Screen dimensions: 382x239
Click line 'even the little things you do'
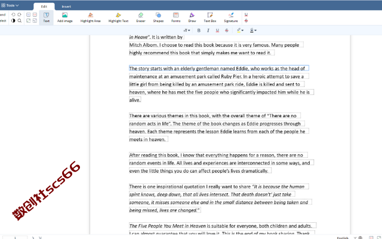click(x=200, y=171)
